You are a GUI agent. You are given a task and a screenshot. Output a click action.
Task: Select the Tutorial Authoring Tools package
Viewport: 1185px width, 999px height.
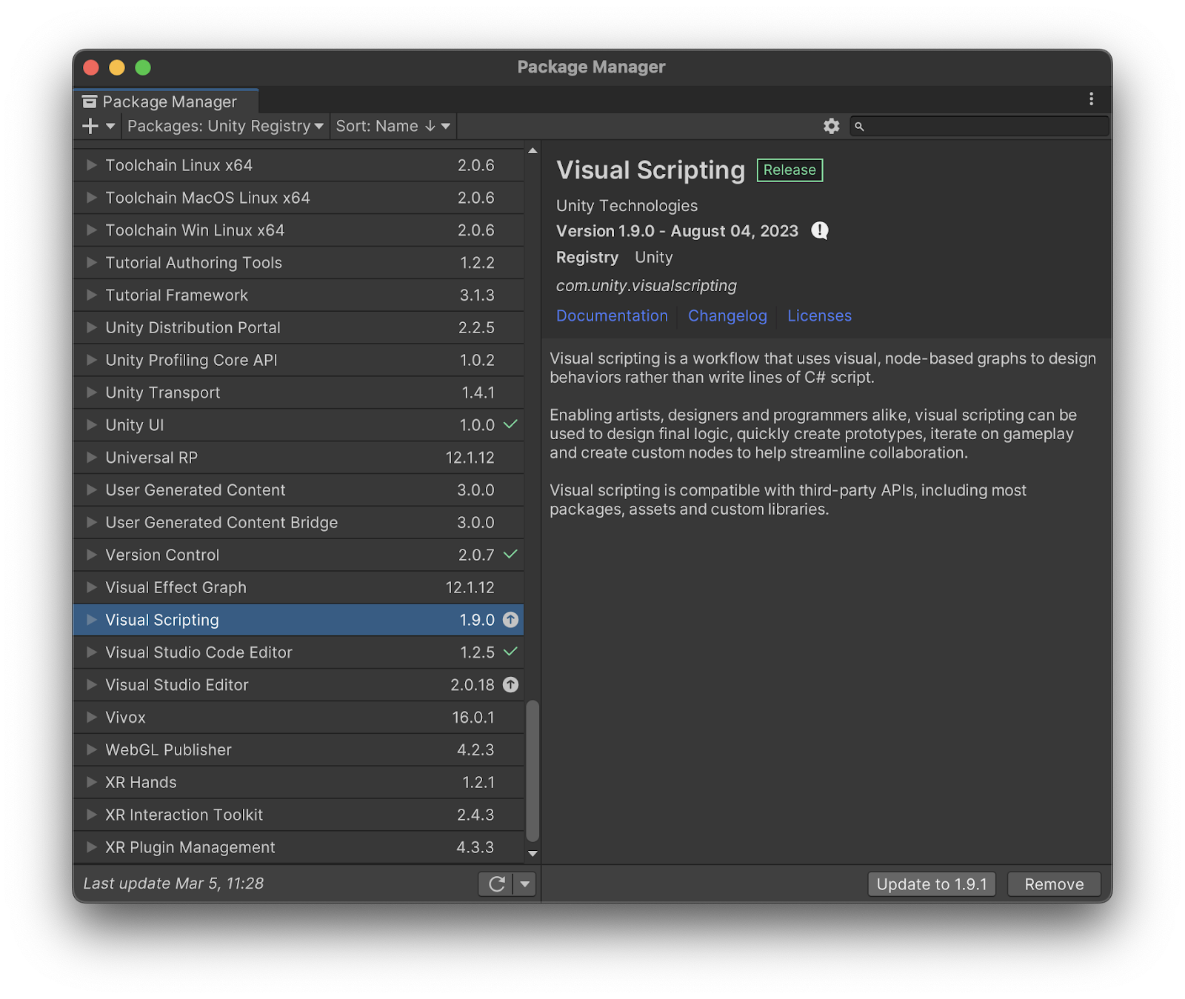(298, 263)
